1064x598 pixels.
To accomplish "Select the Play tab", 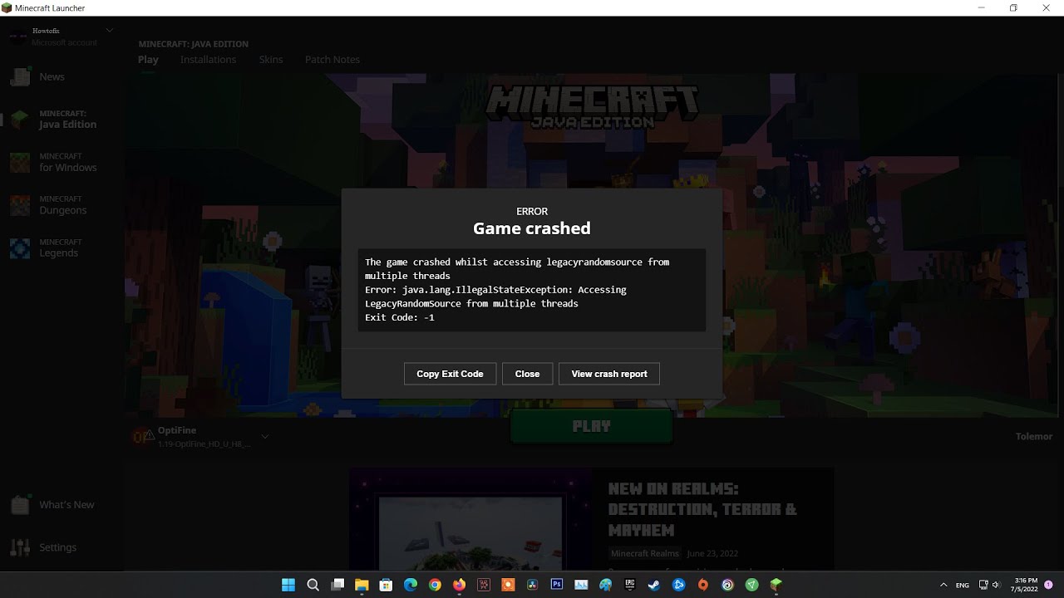I will pyautogui.click(x=148, y=60).
